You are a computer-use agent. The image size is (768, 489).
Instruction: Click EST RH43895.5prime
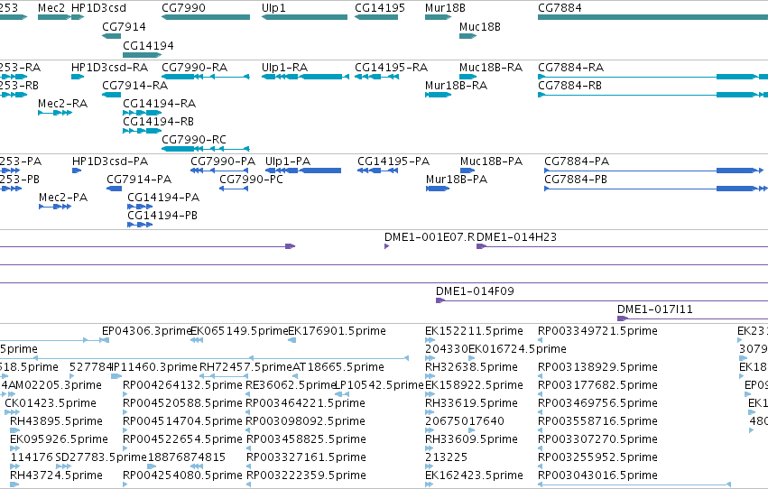click(56, 421)
